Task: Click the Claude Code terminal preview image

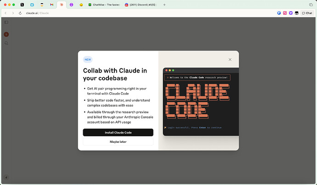Action: coord(201,101)
